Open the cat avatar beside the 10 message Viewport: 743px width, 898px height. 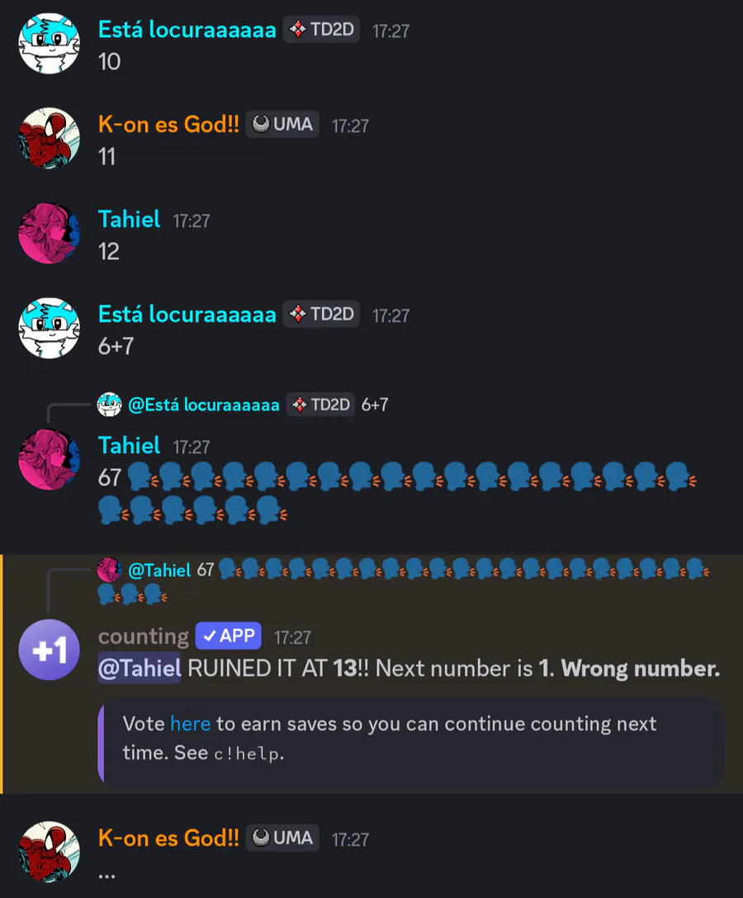(50, 44)
